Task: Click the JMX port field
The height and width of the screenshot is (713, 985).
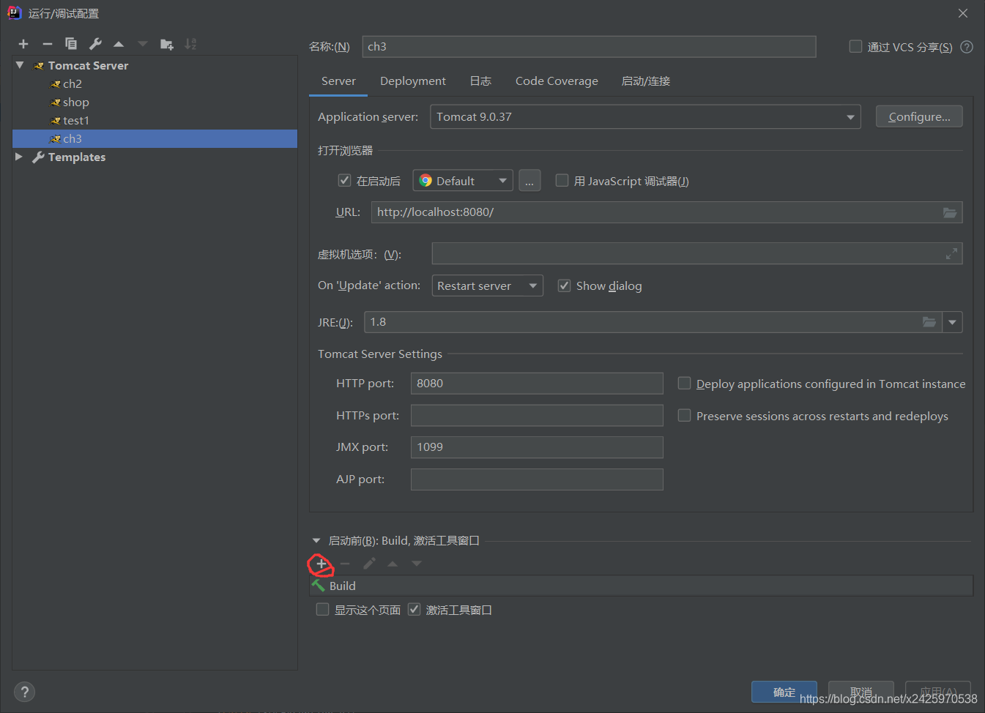Action: [537, 447]
